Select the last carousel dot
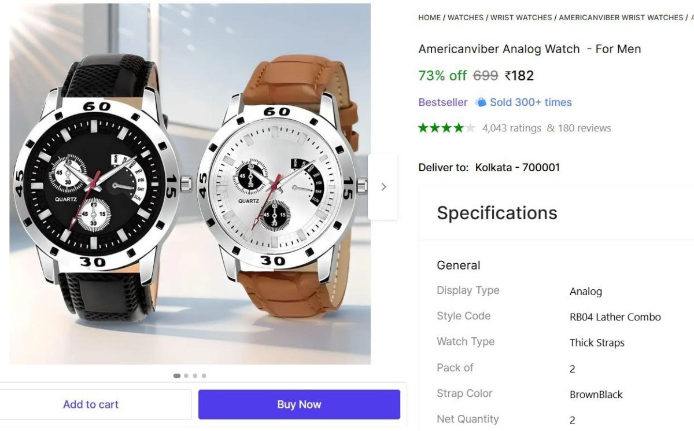Image resolution: width=694 pixels, height=431 pixels. coord(205,375)
